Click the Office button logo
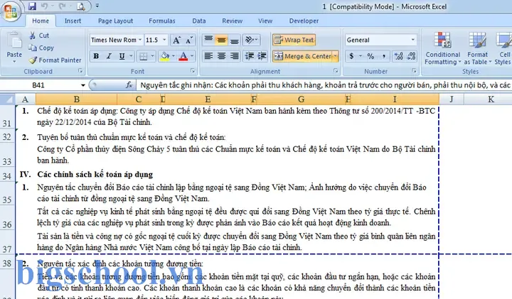512x299 pixels. (11, 12)
